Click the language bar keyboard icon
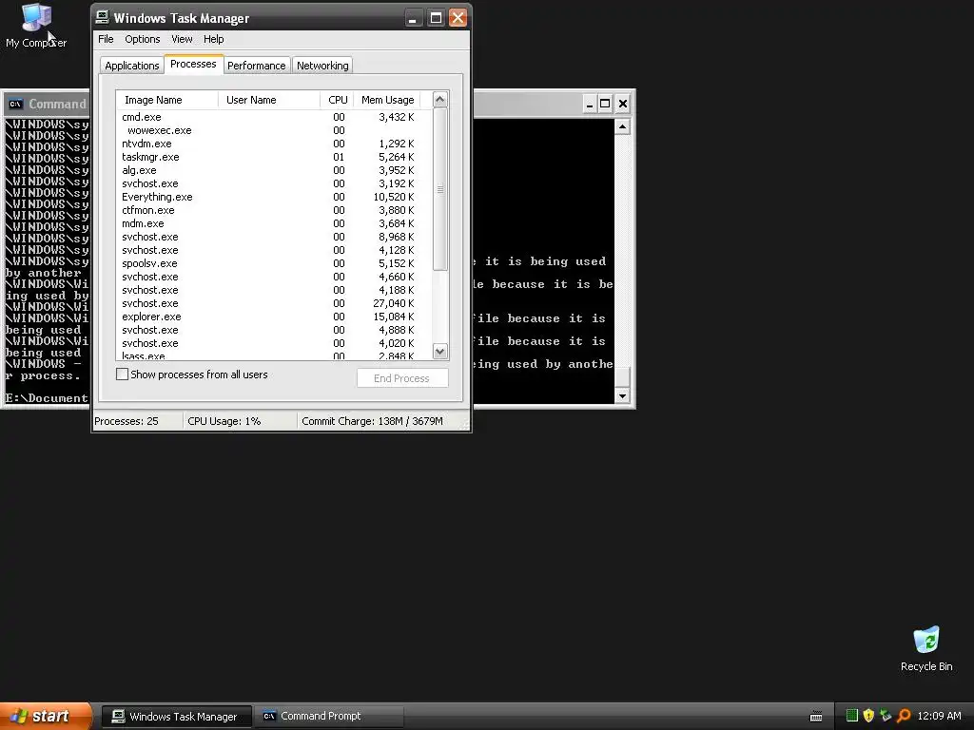 pos(816,717)
